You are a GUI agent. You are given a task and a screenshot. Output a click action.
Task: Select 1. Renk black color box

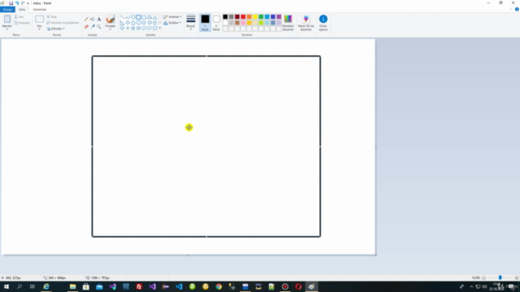205,23
